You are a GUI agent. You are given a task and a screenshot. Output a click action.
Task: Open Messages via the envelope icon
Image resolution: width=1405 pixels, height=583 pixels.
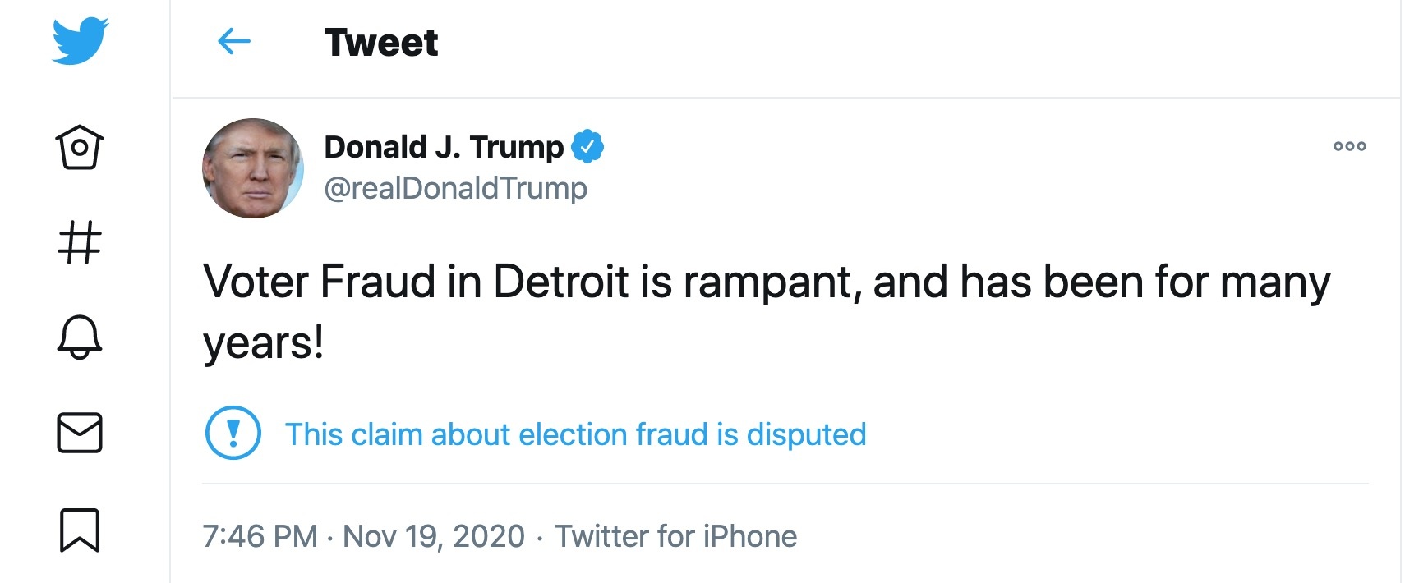pos(78,434)
